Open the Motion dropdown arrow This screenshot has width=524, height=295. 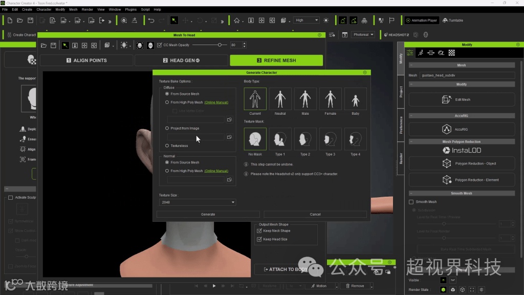click(x=337, y=286)
